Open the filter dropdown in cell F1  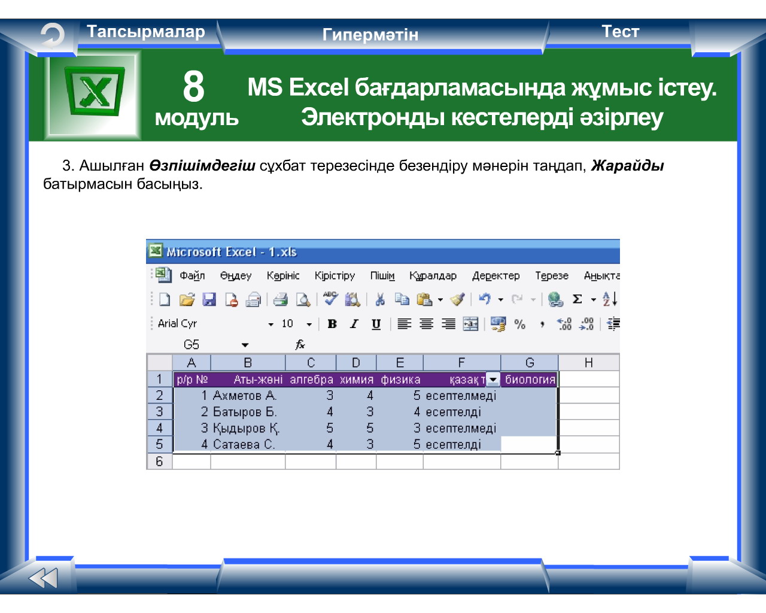click(x=493, y=380)
